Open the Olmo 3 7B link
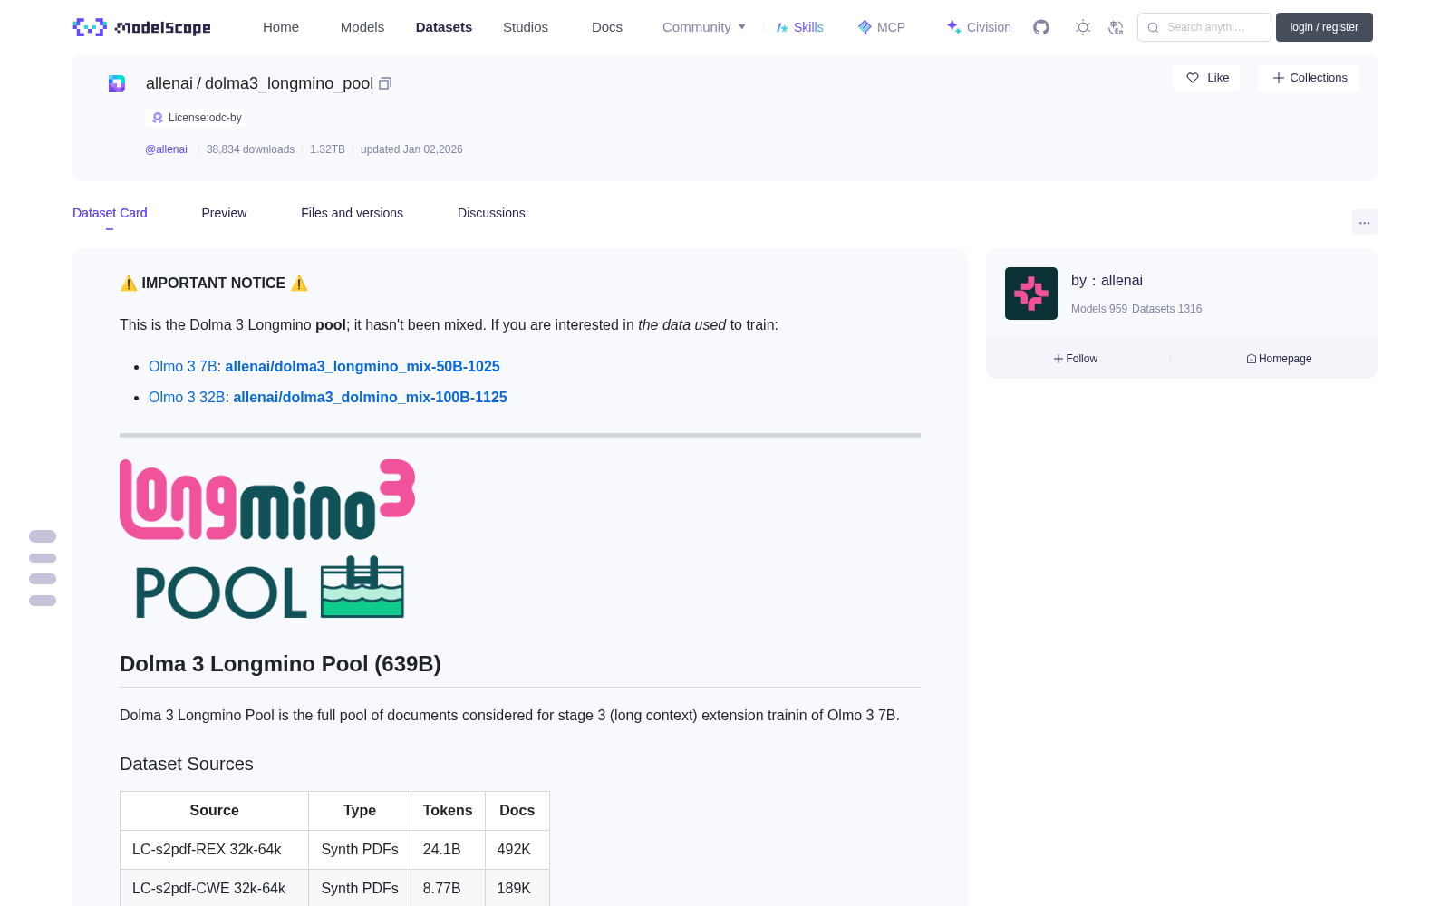1450x906 pixels. 182,367
